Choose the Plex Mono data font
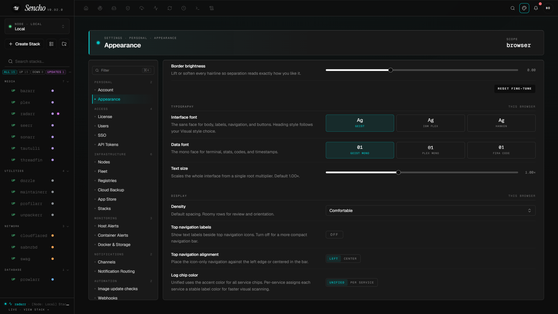This screenshot has height=314, width=558. [430, 150]
